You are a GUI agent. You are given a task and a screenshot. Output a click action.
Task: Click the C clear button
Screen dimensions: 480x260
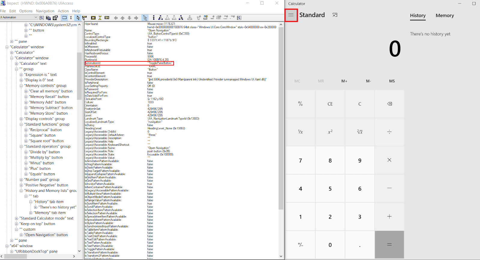[x=360, y=104]
